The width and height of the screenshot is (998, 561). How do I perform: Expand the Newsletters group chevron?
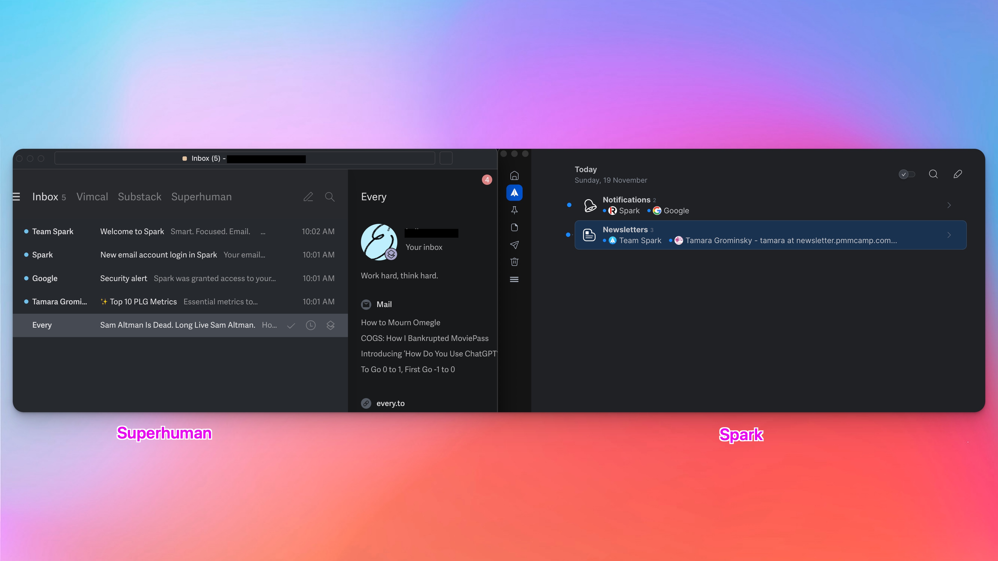click(949, 235)
